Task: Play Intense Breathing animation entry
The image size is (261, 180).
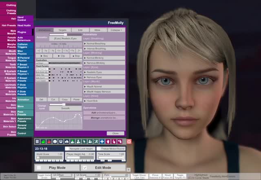Action: [x=104, y=48]
